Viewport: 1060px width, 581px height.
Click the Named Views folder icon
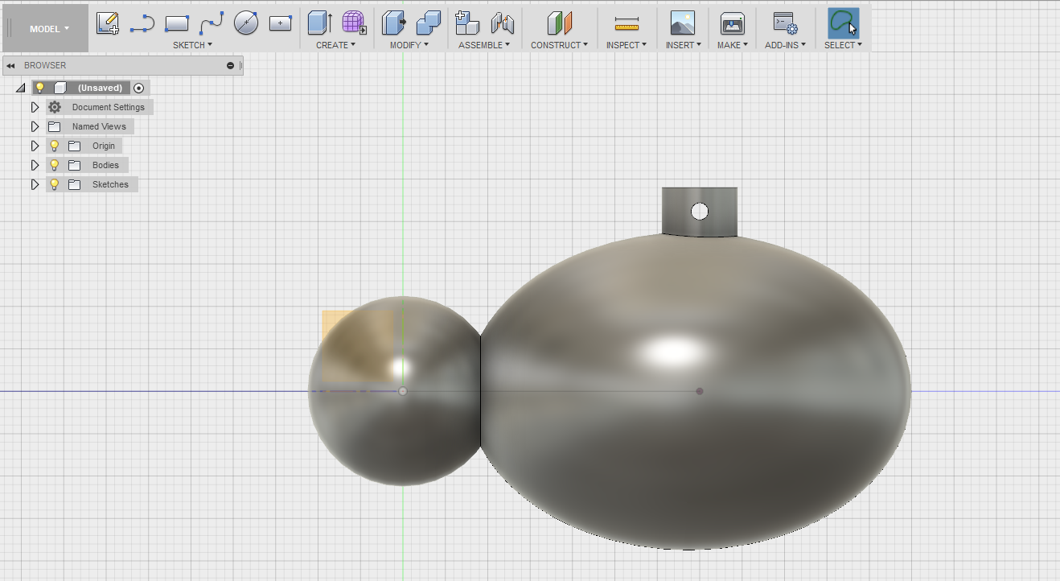(x=55, y=126)
